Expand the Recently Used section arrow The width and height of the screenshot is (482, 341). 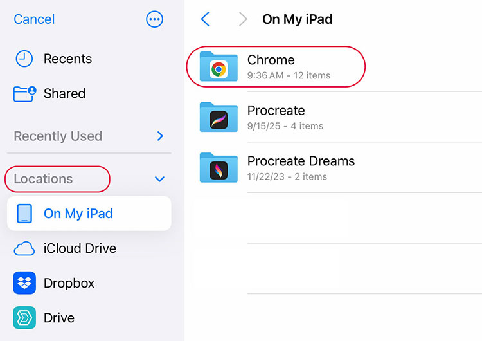pos(160,136)
